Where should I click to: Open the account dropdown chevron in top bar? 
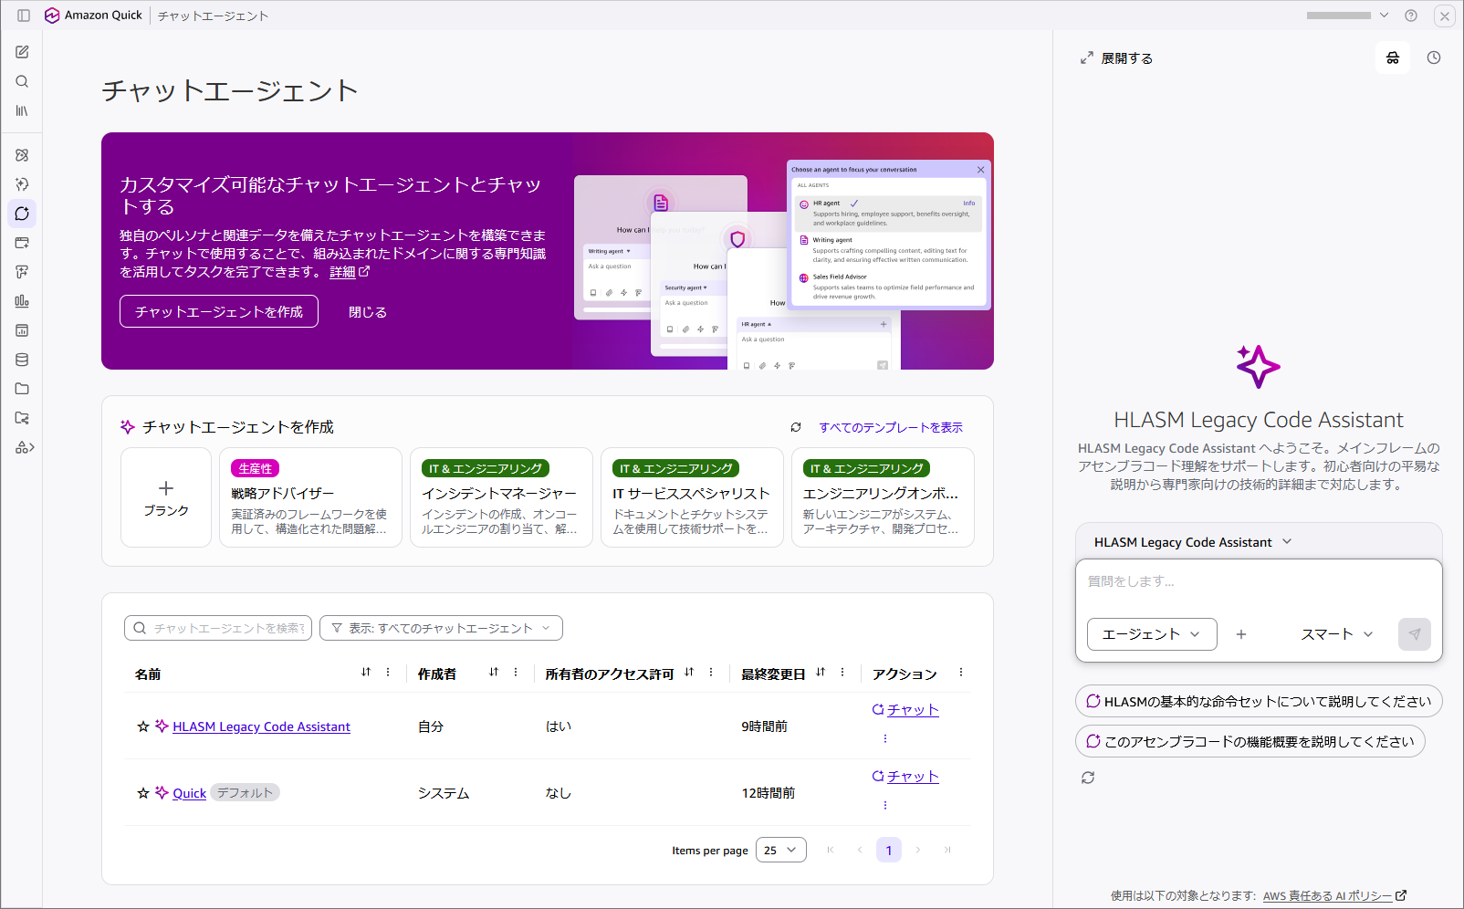click(1384, 16)
